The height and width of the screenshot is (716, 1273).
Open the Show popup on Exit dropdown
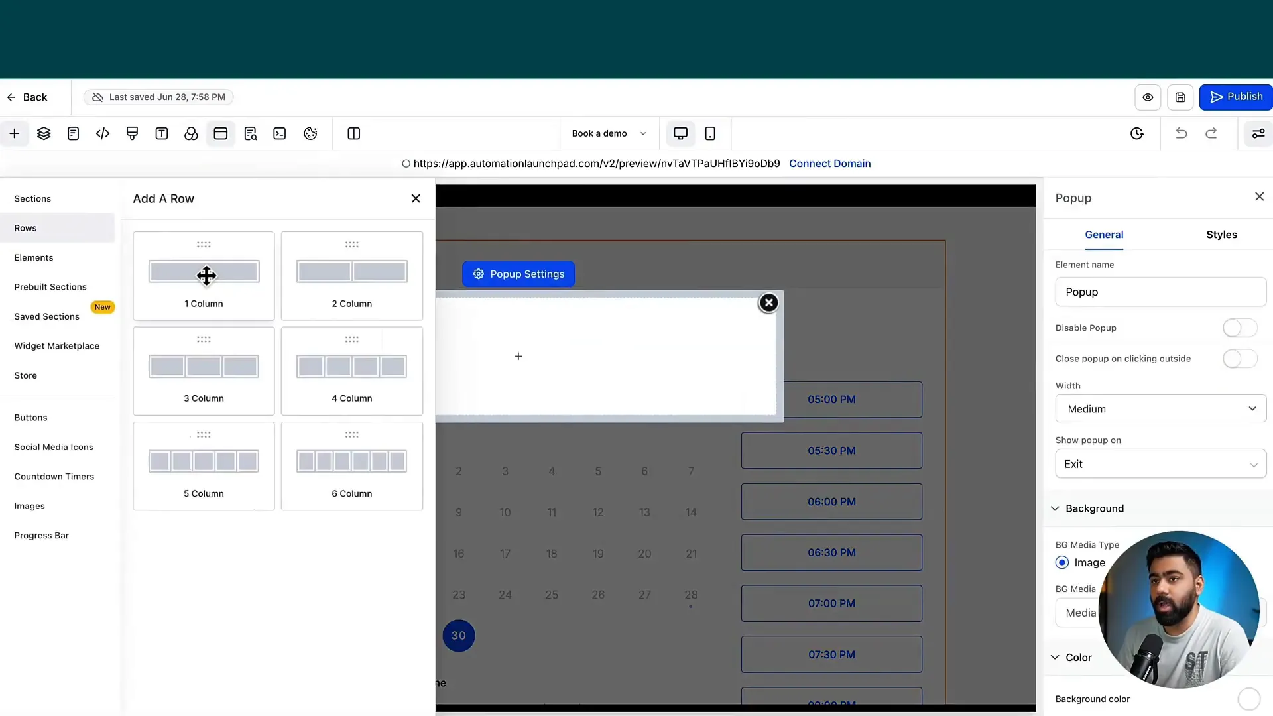[x=1160, y=464]
